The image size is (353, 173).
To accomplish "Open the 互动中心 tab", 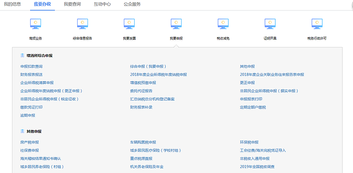I will 102,4.
